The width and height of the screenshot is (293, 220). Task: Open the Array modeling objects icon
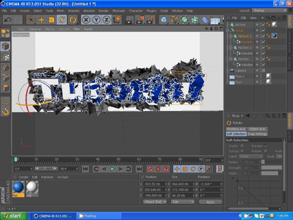(x=194, y=20)
